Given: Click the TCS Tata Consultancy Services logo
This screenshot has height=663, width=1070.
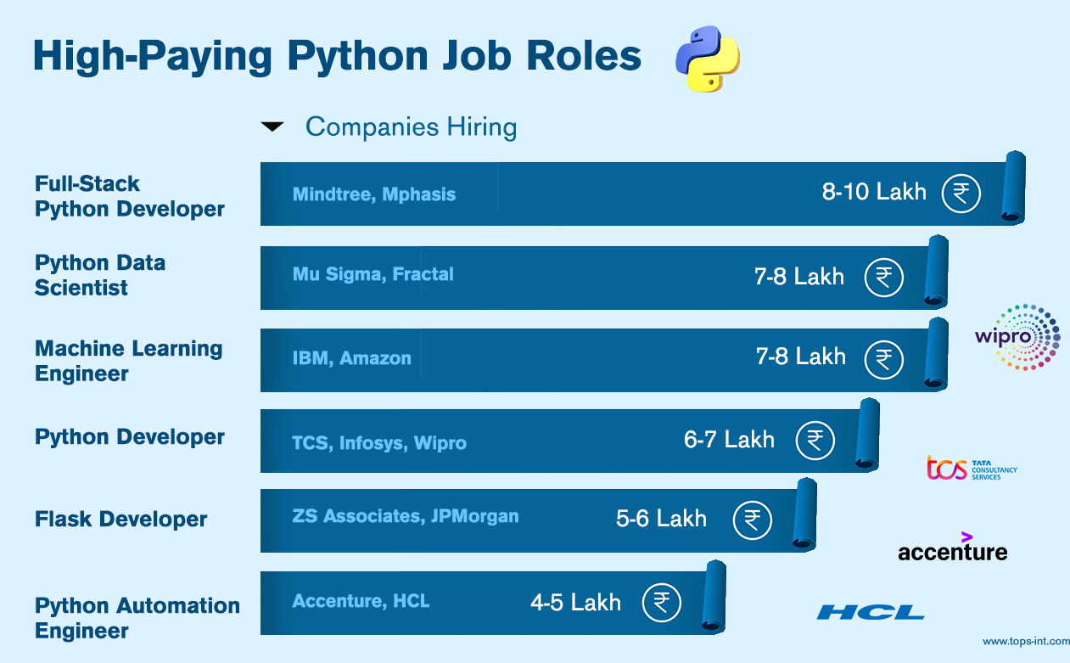Looking at the screenshot, I should click(971, 468).
